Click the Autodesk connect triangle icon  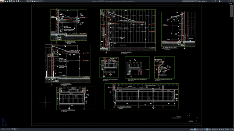tap(215, 1)
